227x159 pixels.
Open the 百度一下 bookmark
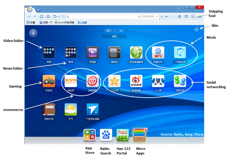[46, 22]
